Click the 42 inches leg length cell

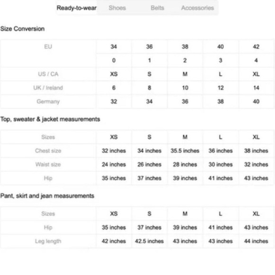tap(114, 241)
